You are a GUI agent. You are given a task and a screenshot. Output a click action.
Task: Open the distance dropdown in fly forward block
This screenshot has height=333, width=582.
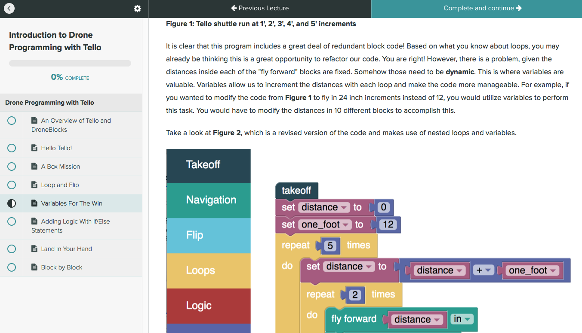[417, 319]
